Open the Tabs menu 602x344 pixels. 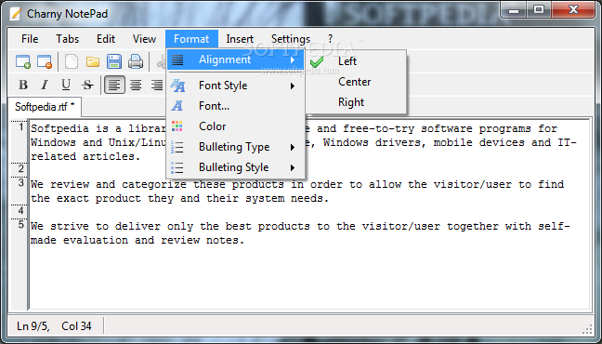67,39
